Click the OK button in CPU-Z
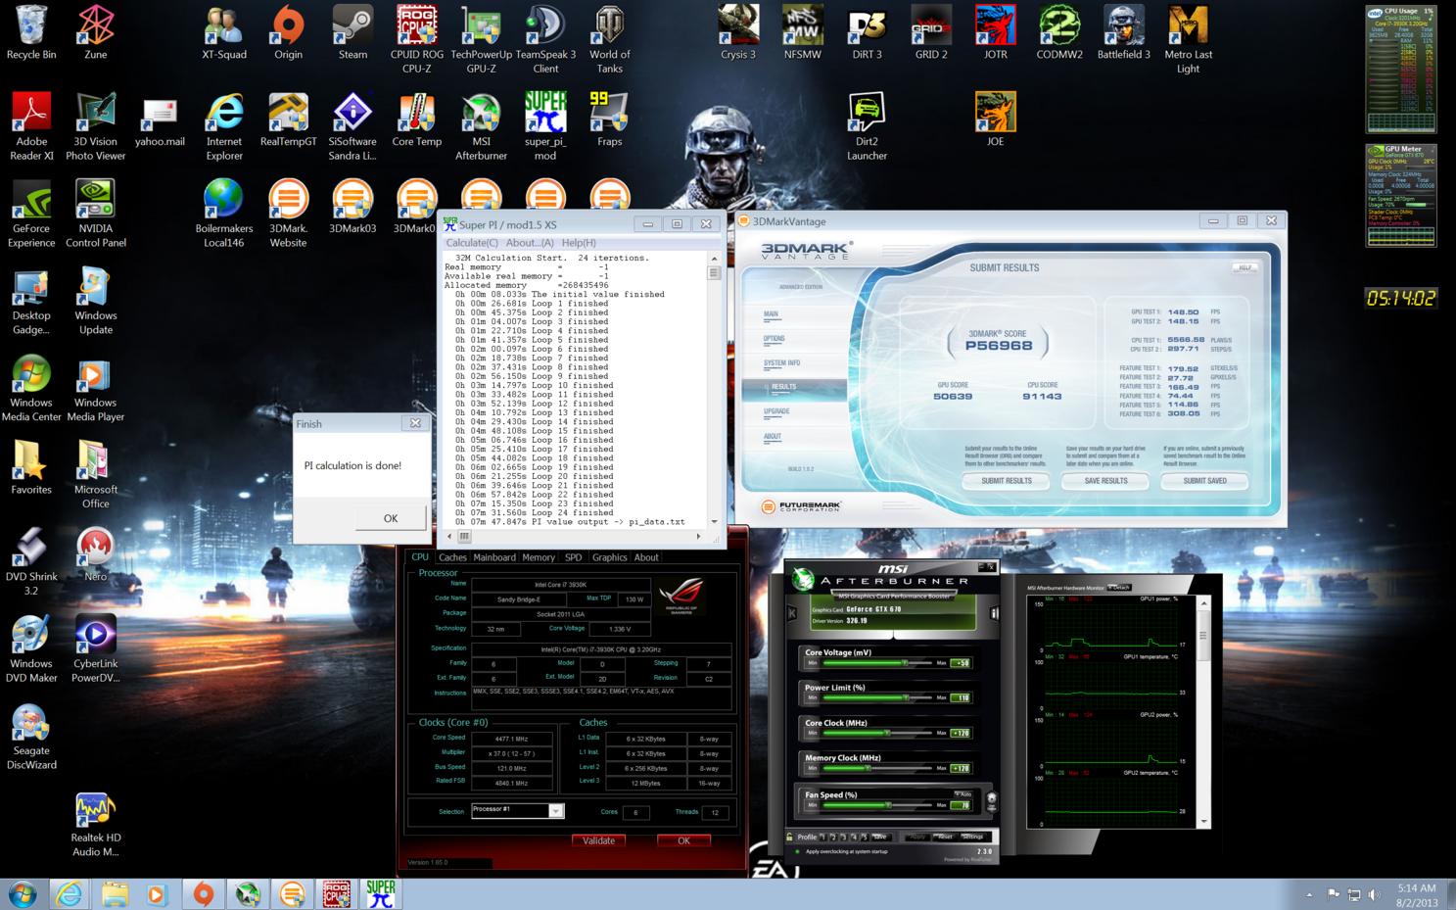1456x910 pixels. [x=683, y=840]
